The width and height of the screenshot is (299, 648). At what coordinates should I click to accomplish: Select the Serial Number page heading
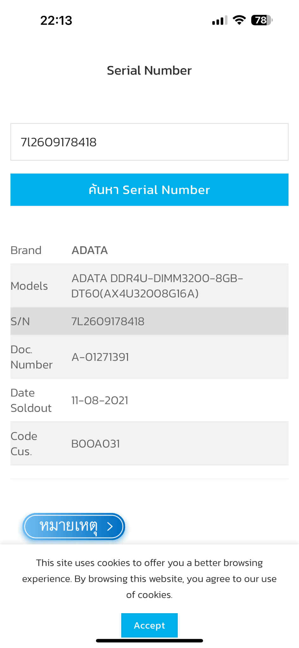149,70
